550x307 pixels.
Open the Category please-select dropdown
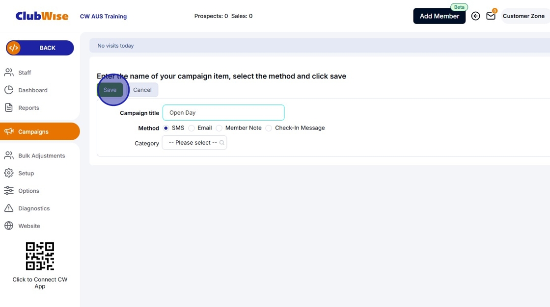coord(194,142)
